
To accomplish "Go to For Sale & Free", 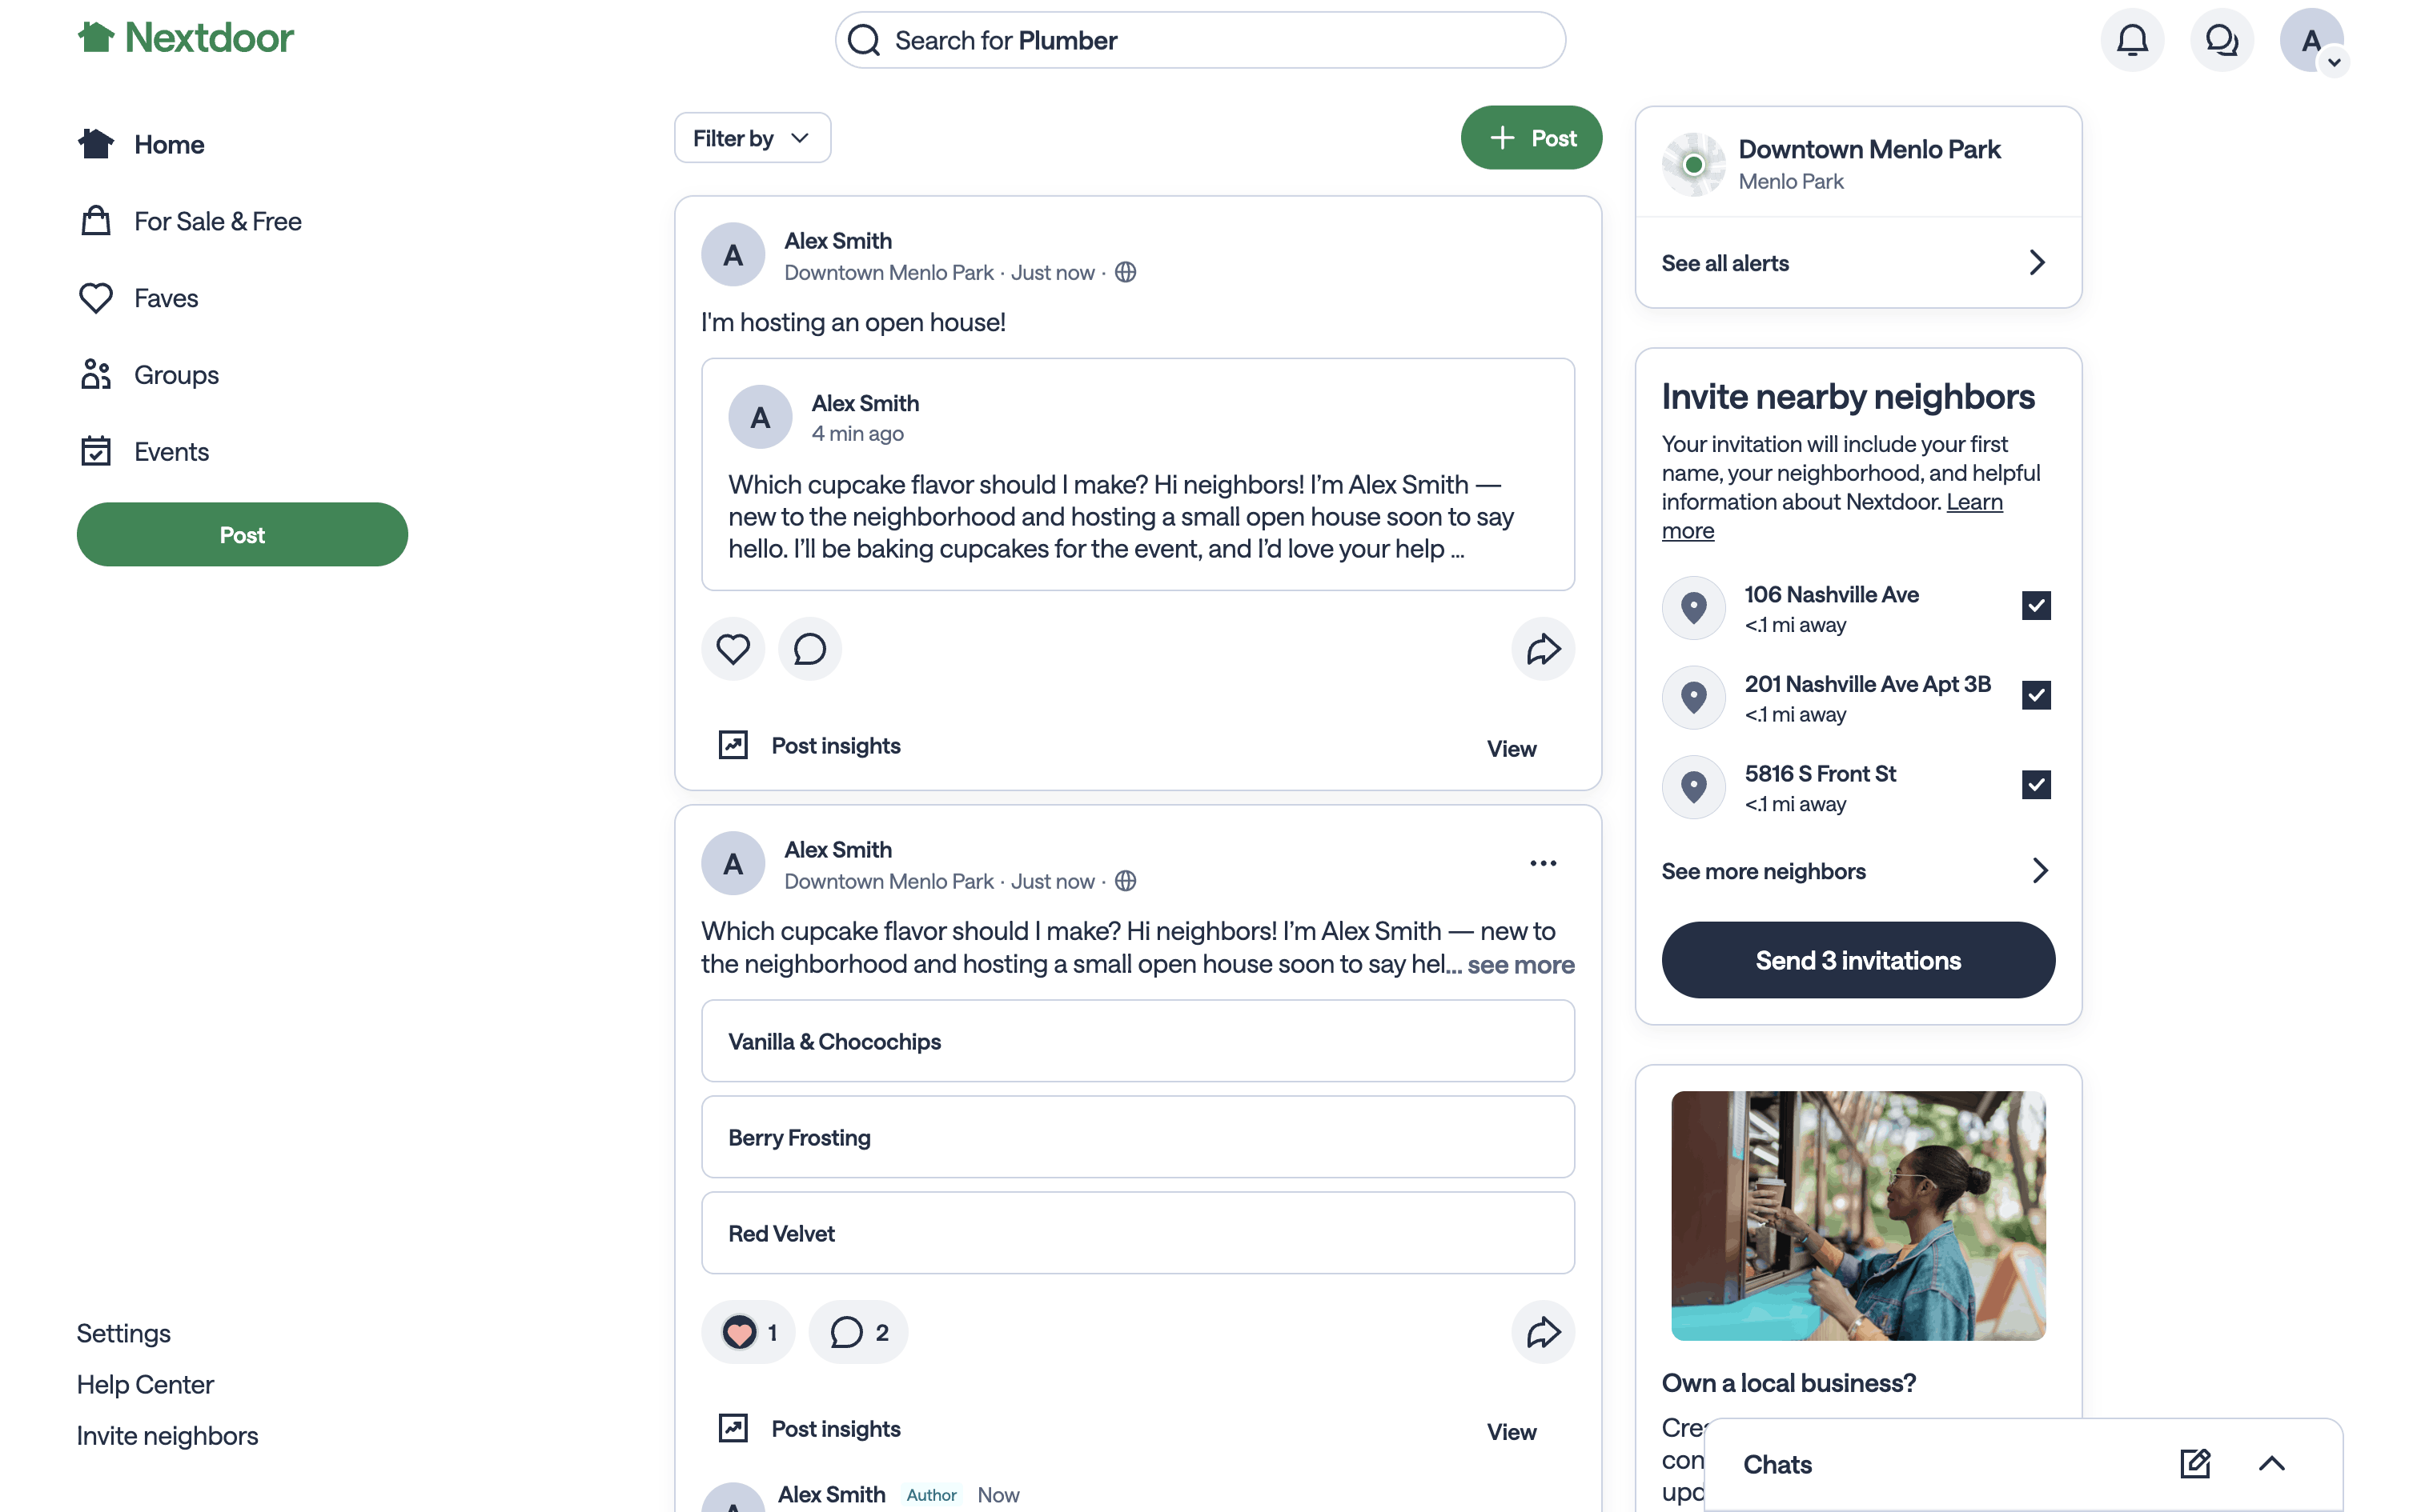I will pyautogui.click(x=217, y=221).
